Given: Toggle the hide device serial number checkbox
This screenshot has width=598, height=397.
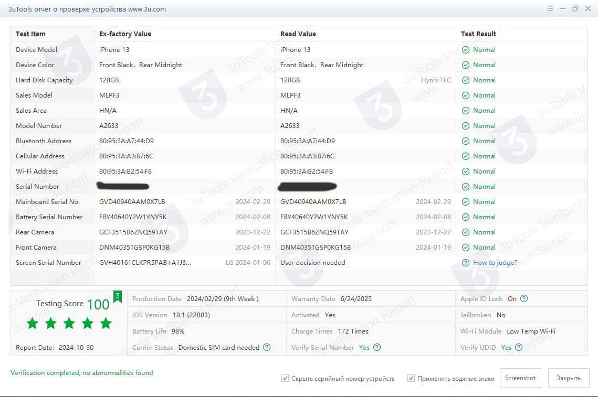Looking at the screenshot, I should point(285,378).
